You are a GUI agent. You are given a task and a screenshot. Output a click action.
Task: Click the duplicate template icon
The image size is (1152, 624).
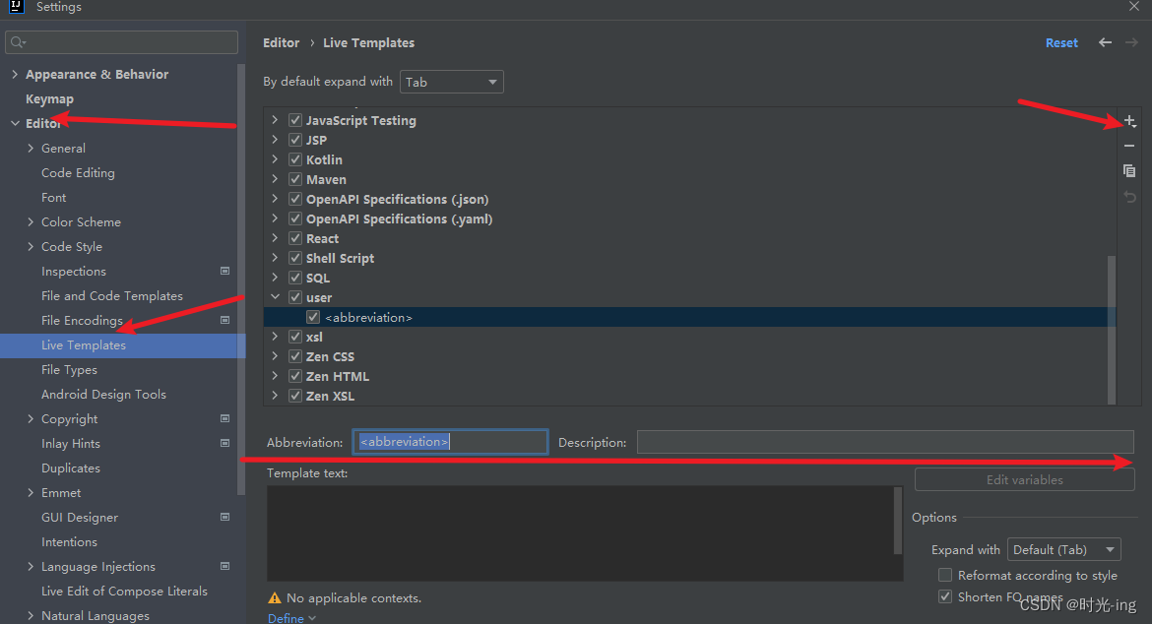coord(1129,171)
